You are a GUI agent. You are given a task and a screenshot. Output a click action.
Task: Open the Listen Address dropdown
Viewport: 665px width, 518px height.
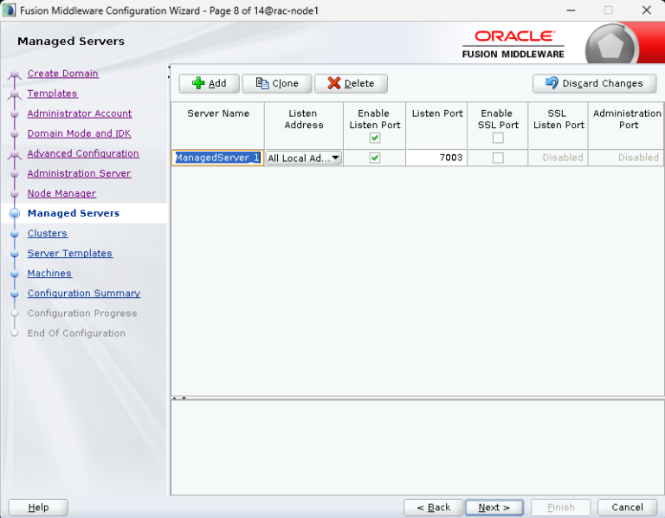point(304,158)
